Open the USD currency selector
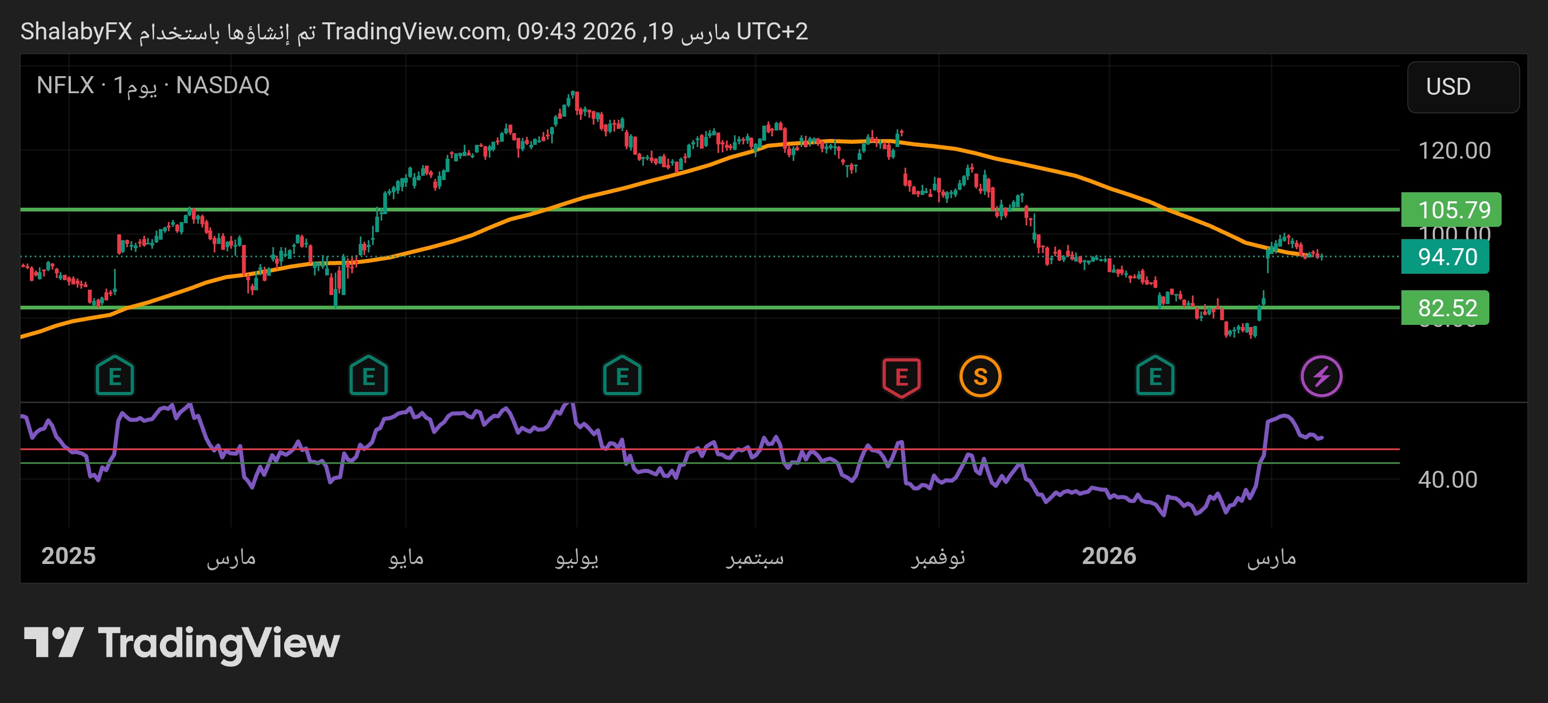1548x703 pixels. [1462, 87]
